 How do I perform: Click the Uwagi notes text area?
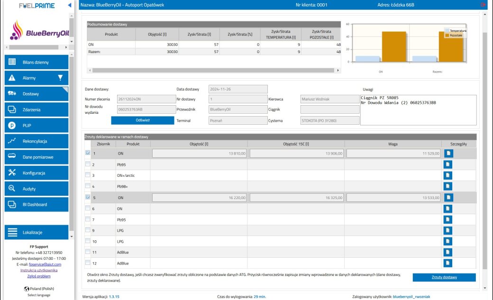click(418, 110)
